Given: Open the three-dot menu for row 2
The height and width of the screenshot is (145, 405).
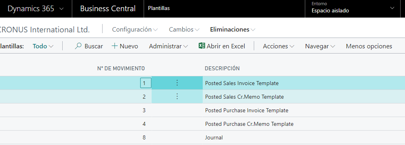Looking at the screenshot, I should 177,97.
